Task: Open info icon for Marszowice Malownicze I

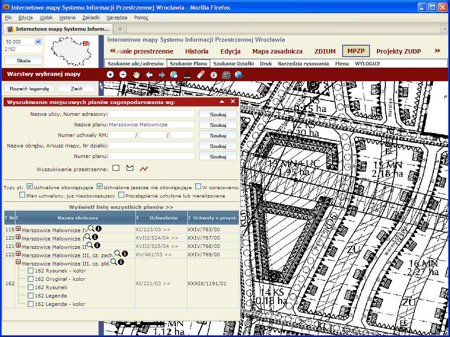Action: click(x=95, y=237)
